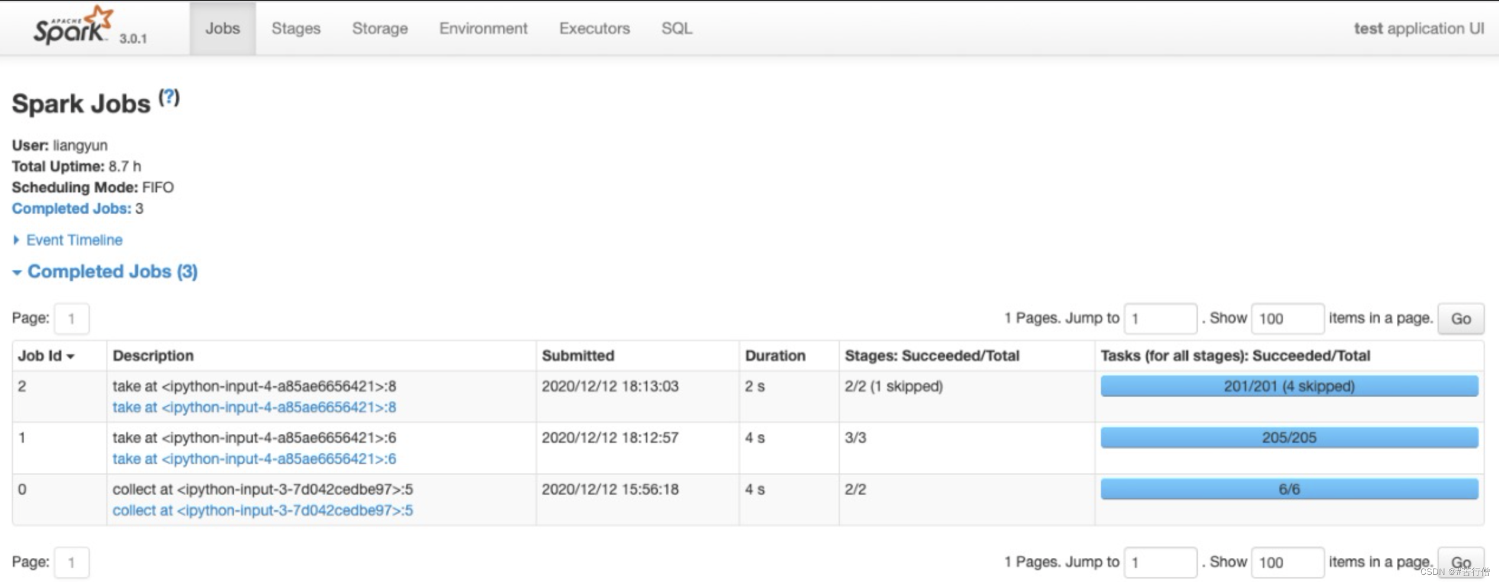Click the bottom Go pagination button
Image resolution: width=1499 pixels, height=582 pixels.
click(x=1461, y=563)
